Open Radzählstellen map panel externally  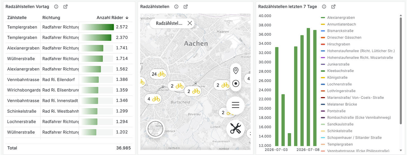click(186, 6)
